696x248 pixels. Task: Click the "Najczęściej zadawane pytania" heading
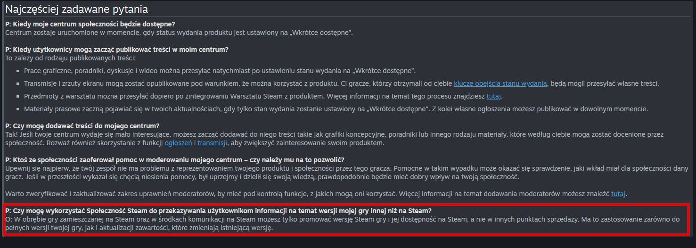coord(76,9)
